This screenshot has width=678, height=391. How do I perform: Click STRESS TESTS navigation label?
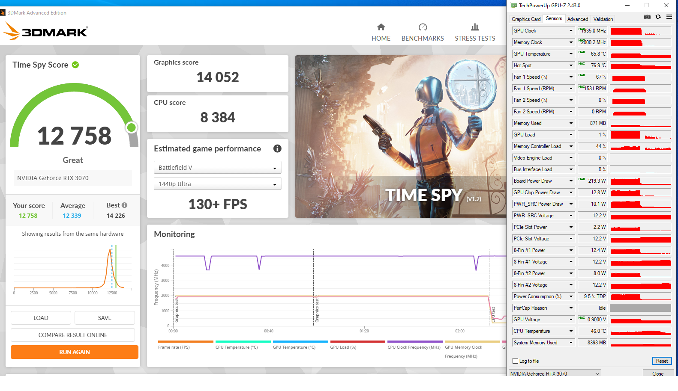pyautogui.click(x=475, y=39)
